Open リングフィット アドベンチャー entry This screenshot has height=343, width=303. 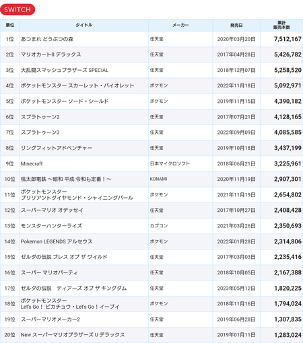point(57,148)
